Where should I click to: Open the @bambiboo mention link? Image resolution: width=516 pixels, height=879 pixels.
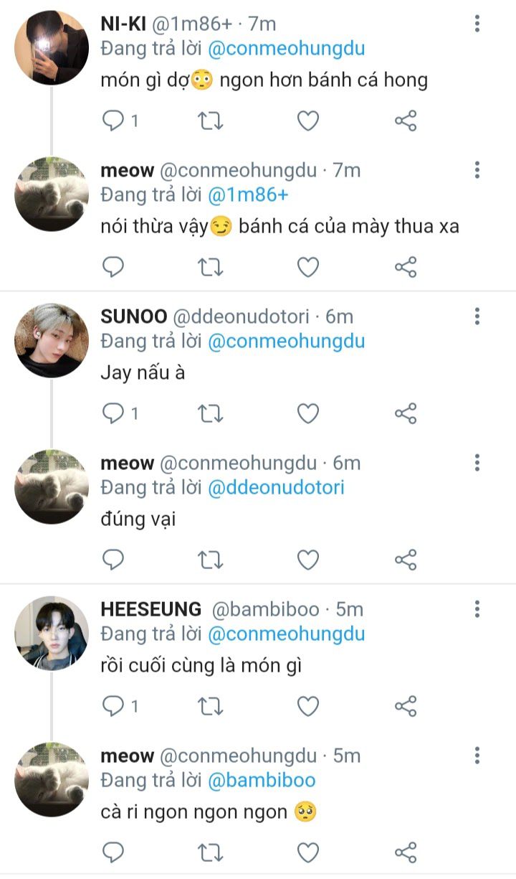[262, 780]
